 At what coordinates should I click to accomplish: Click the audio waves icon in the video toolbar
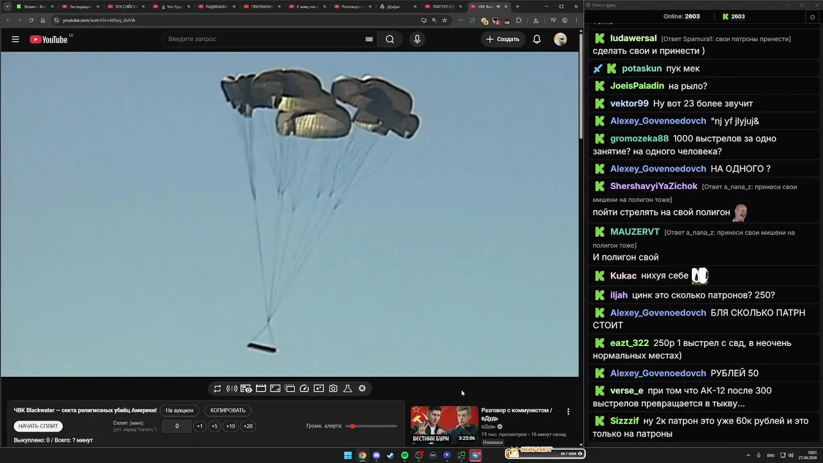click(232, 388)
